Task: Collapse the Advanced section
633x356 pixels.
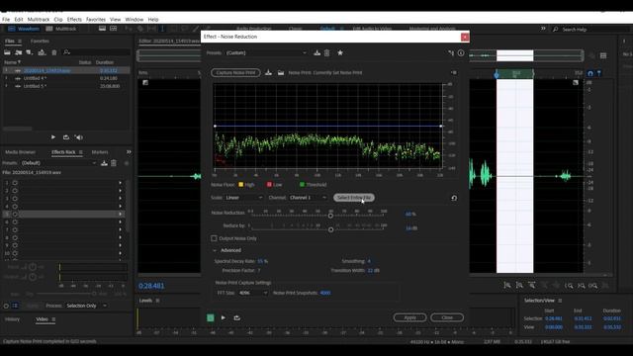Action: (x=215, y=250)
